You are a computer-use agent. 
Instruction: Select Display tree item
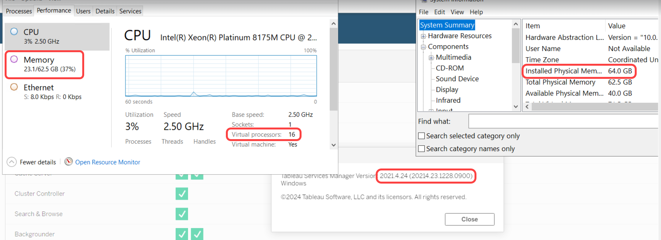[x=447, y=90]
